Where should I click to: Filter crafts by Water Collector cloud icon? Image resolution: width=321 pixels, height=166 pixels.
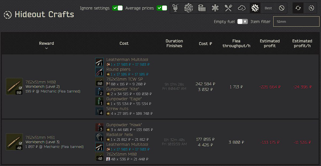242,8
